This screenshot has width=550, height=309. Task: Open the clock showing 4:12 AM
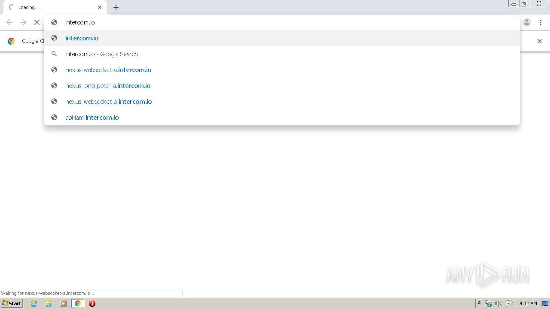[x=528, y=303]
